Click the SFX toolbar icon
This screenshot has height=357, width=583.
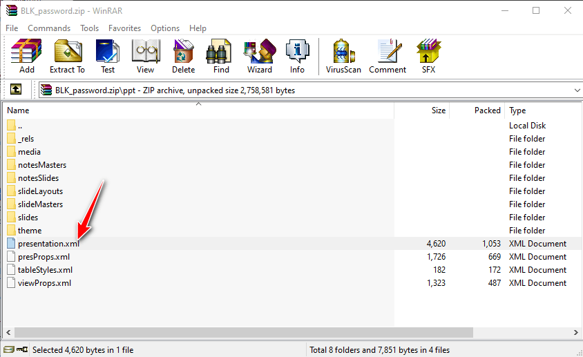428,56
